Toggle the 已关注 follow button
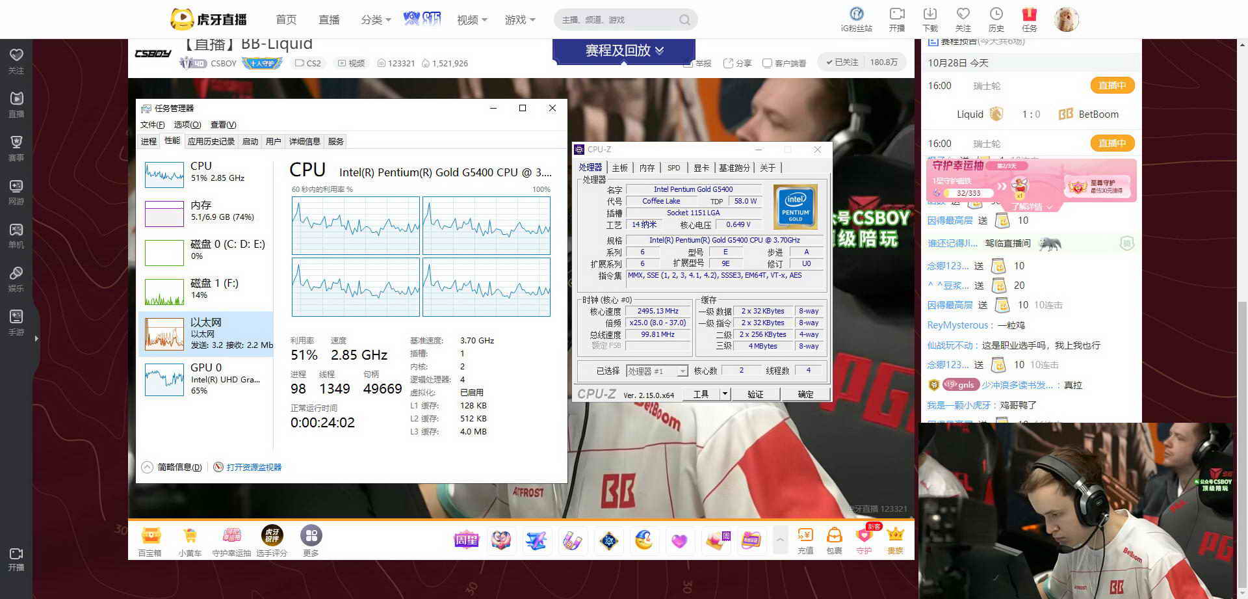The width and height of the screenshot is (1248, 599). coord(842,62)
